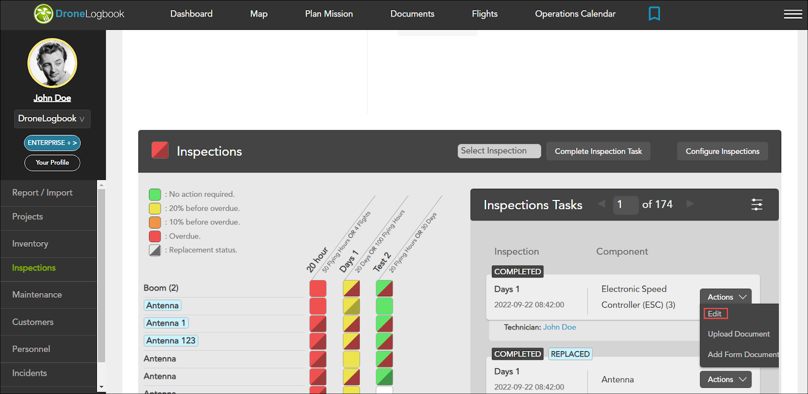Open Your Profile button
Screen dimensions: 808x394
pos(52,162)
